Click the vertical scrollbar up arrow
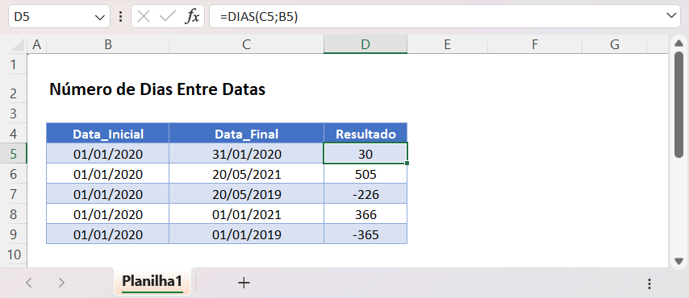The height and width of the screenshot is (298, 689). click(x=679, y=43)
